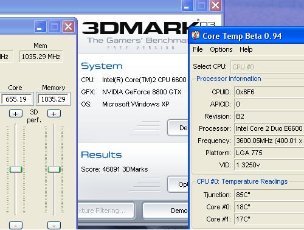Open the Options menu in Core Temp
This screenshot has width=304, height=230.
coord(221,49)
